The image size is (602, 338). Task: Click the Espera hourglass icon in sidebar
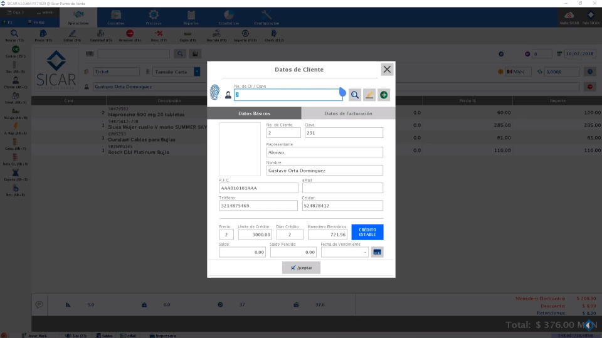[15, 174]
